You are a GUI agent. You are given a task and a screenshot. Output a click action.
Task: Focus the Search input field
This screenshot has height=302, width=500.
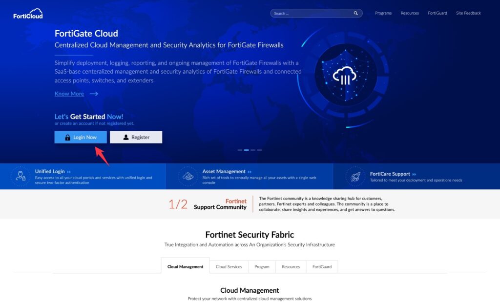(x=316, y=13)
